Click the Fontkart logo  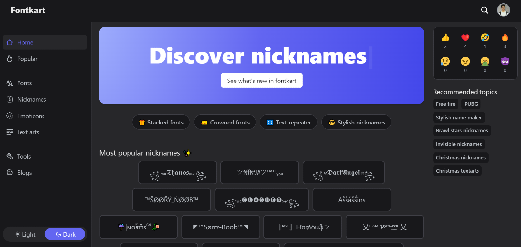pyautogui.click(x=28, y=10)
